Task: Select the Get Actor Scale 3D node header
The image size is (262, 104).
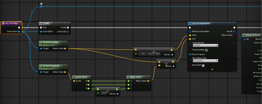Action: [x=53, y=67]
